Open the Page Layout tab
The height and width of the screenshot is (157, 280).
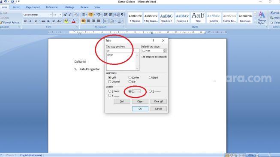coord(33,7)
